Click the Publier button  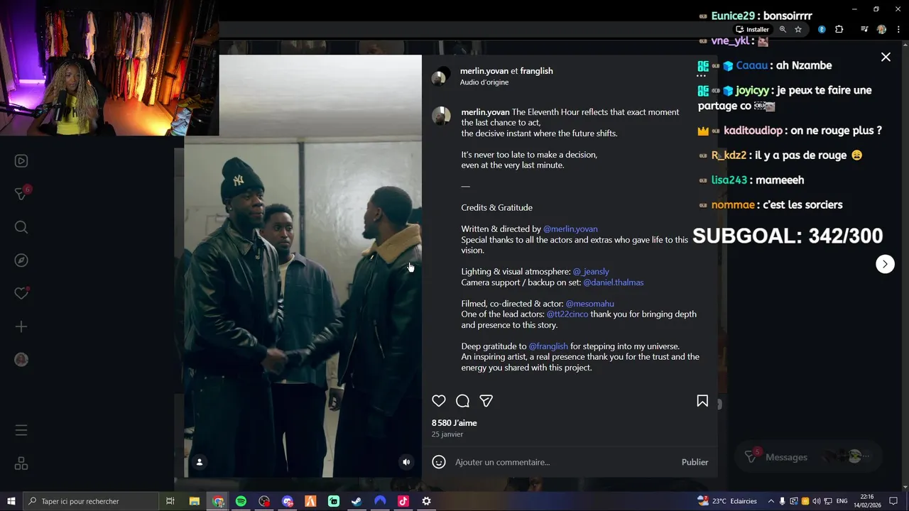pos(695,462)
